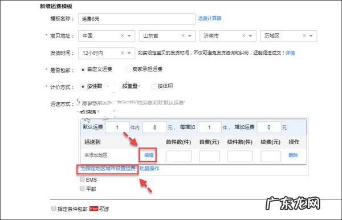This screenshot has width=342, height=220.
Task: Open the 山东省 province dropdown arrow
Action: tap(190, 36)
